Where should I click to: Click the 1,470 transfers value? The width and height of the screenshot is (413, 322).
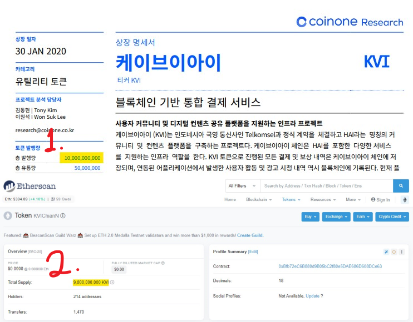pos(78,312)
